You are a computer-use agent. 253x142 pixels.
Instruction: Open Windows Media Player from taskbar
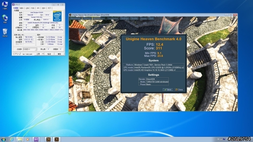(x=28, y=139)
